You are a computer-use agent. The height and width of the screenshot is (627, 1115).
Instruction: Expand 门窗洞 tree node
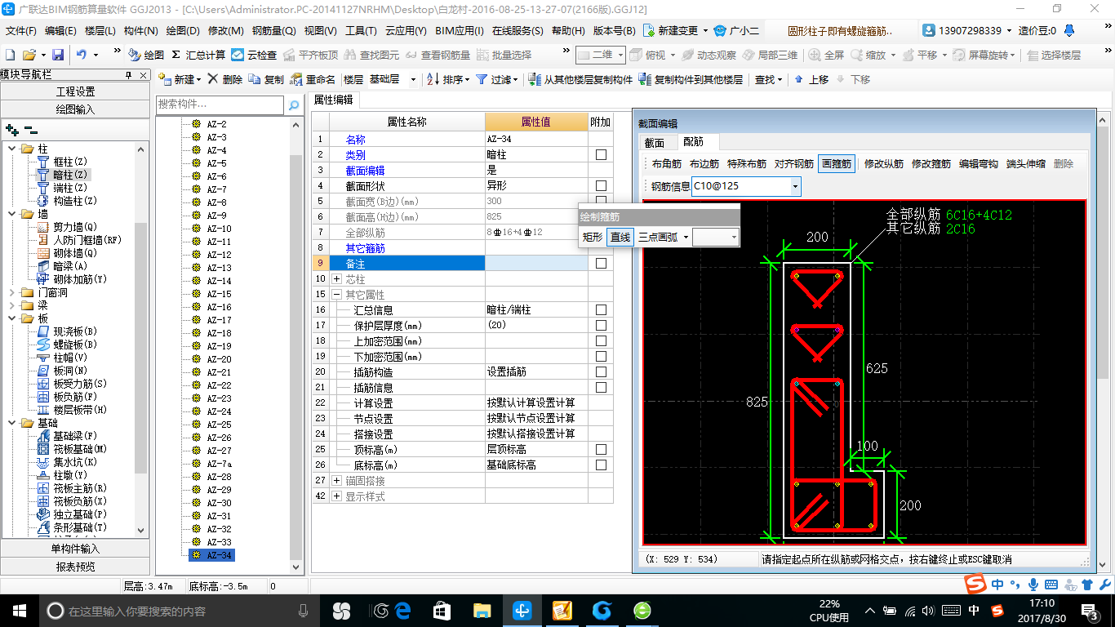pos(11,292)
